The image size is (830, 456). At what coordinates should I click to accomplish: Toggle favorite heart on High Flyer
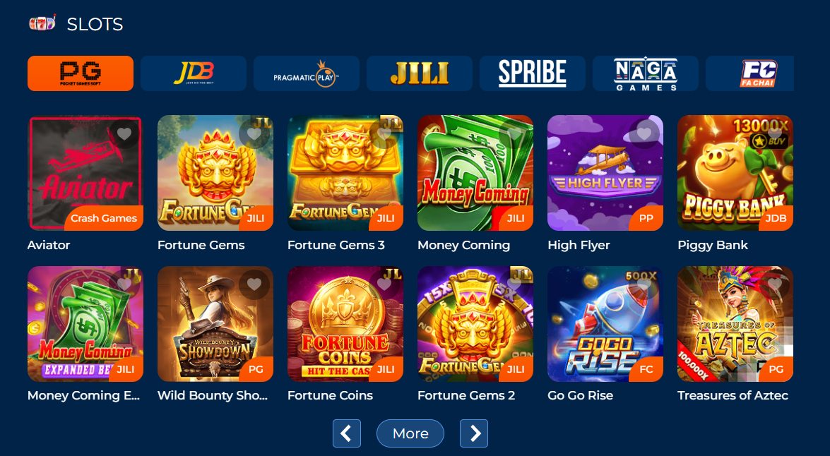point(644,134)
